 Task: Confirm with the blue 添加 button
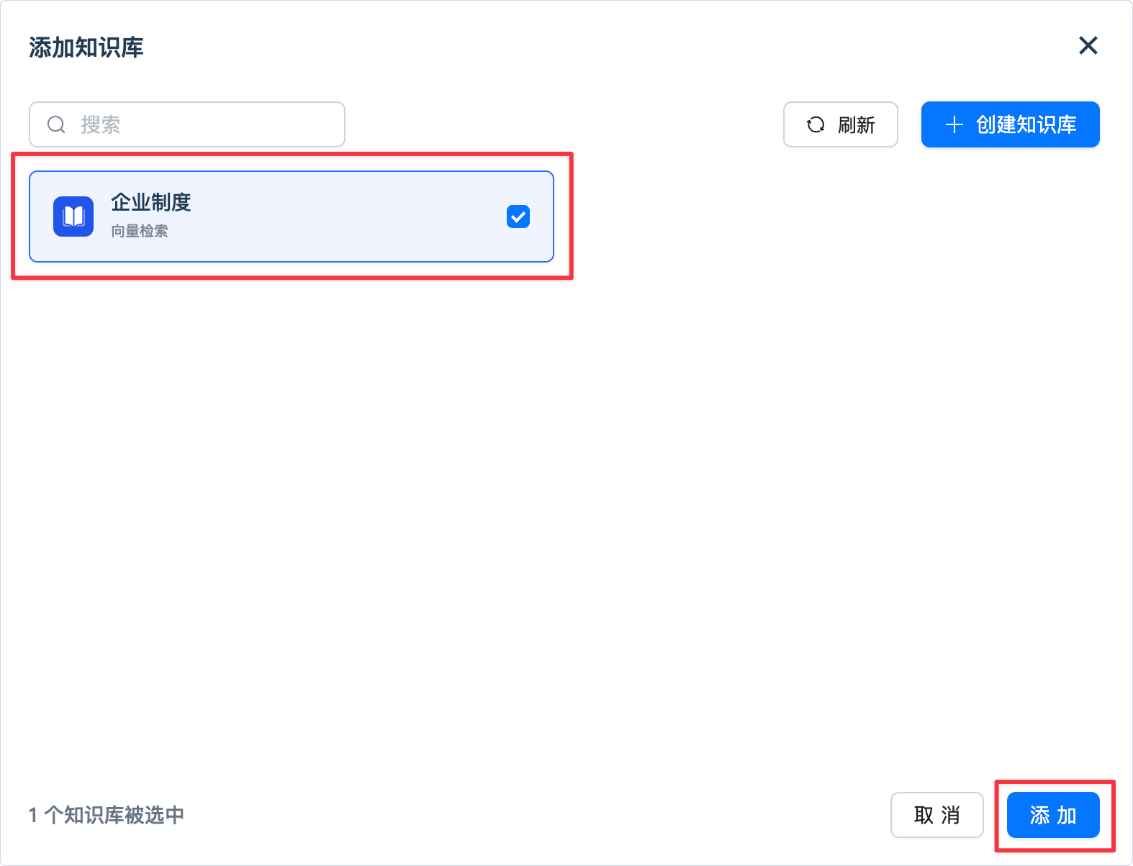(x=1052, y=815)
